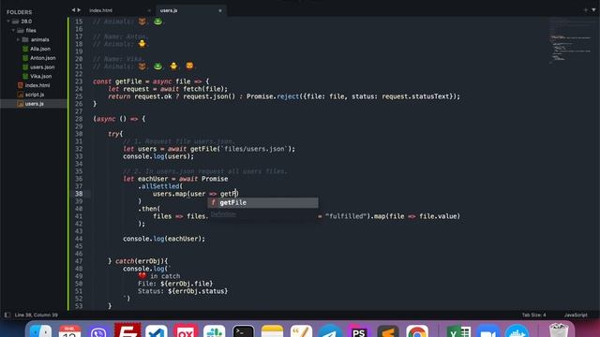Open tab list dropdown arrow
The image size is (600, 337).
tap(593, 10)
